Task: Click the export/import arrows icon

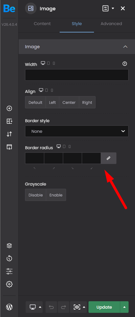Action: [9, 134]
